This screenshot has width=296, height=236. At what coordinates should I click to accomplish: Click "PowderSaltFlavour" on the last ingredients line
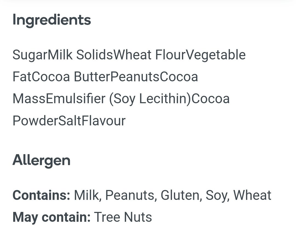tap(69, 120)
